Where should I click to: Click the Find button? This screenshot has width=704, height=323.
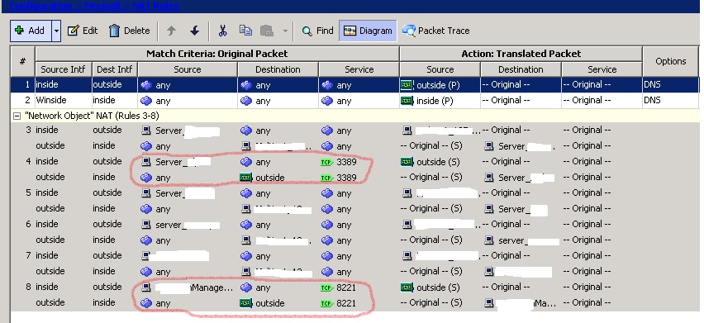click(x=317, y=31)
